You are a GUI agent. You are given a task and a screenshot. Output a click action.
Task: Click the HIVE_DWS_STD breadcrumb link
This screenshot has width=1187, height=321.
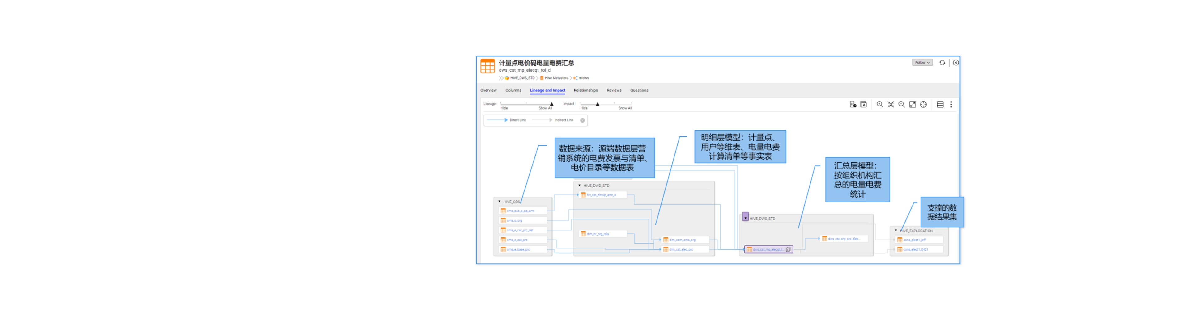pos(521,78)
